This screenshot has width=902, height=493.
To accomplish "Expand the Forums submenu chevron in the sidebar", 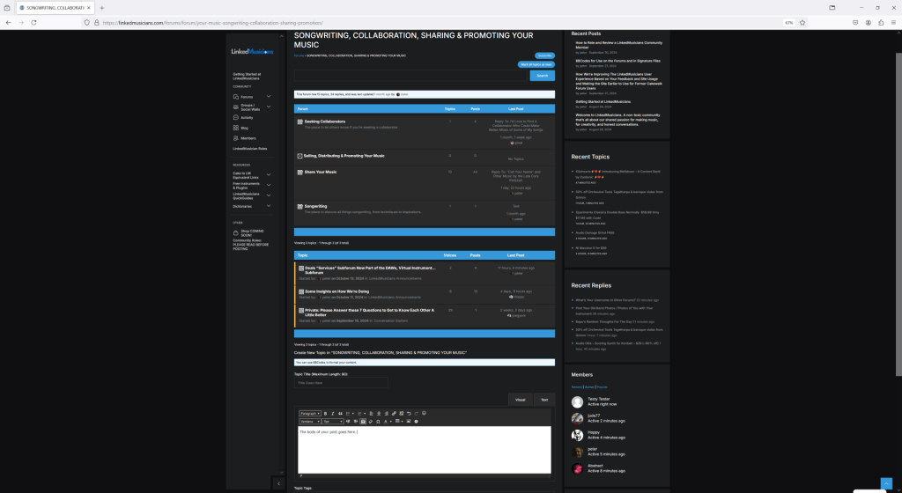I will [x=269, y=96].
